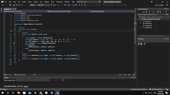Viewport: 170px width, 95px height.
Task: Expand the Program.cs node in Solution Explorer
Action: click(x=141, y=28)
